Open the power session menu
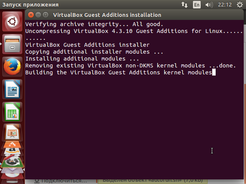Image resolution: width=246 pixels, height=184 pixels. click(239, 5)
